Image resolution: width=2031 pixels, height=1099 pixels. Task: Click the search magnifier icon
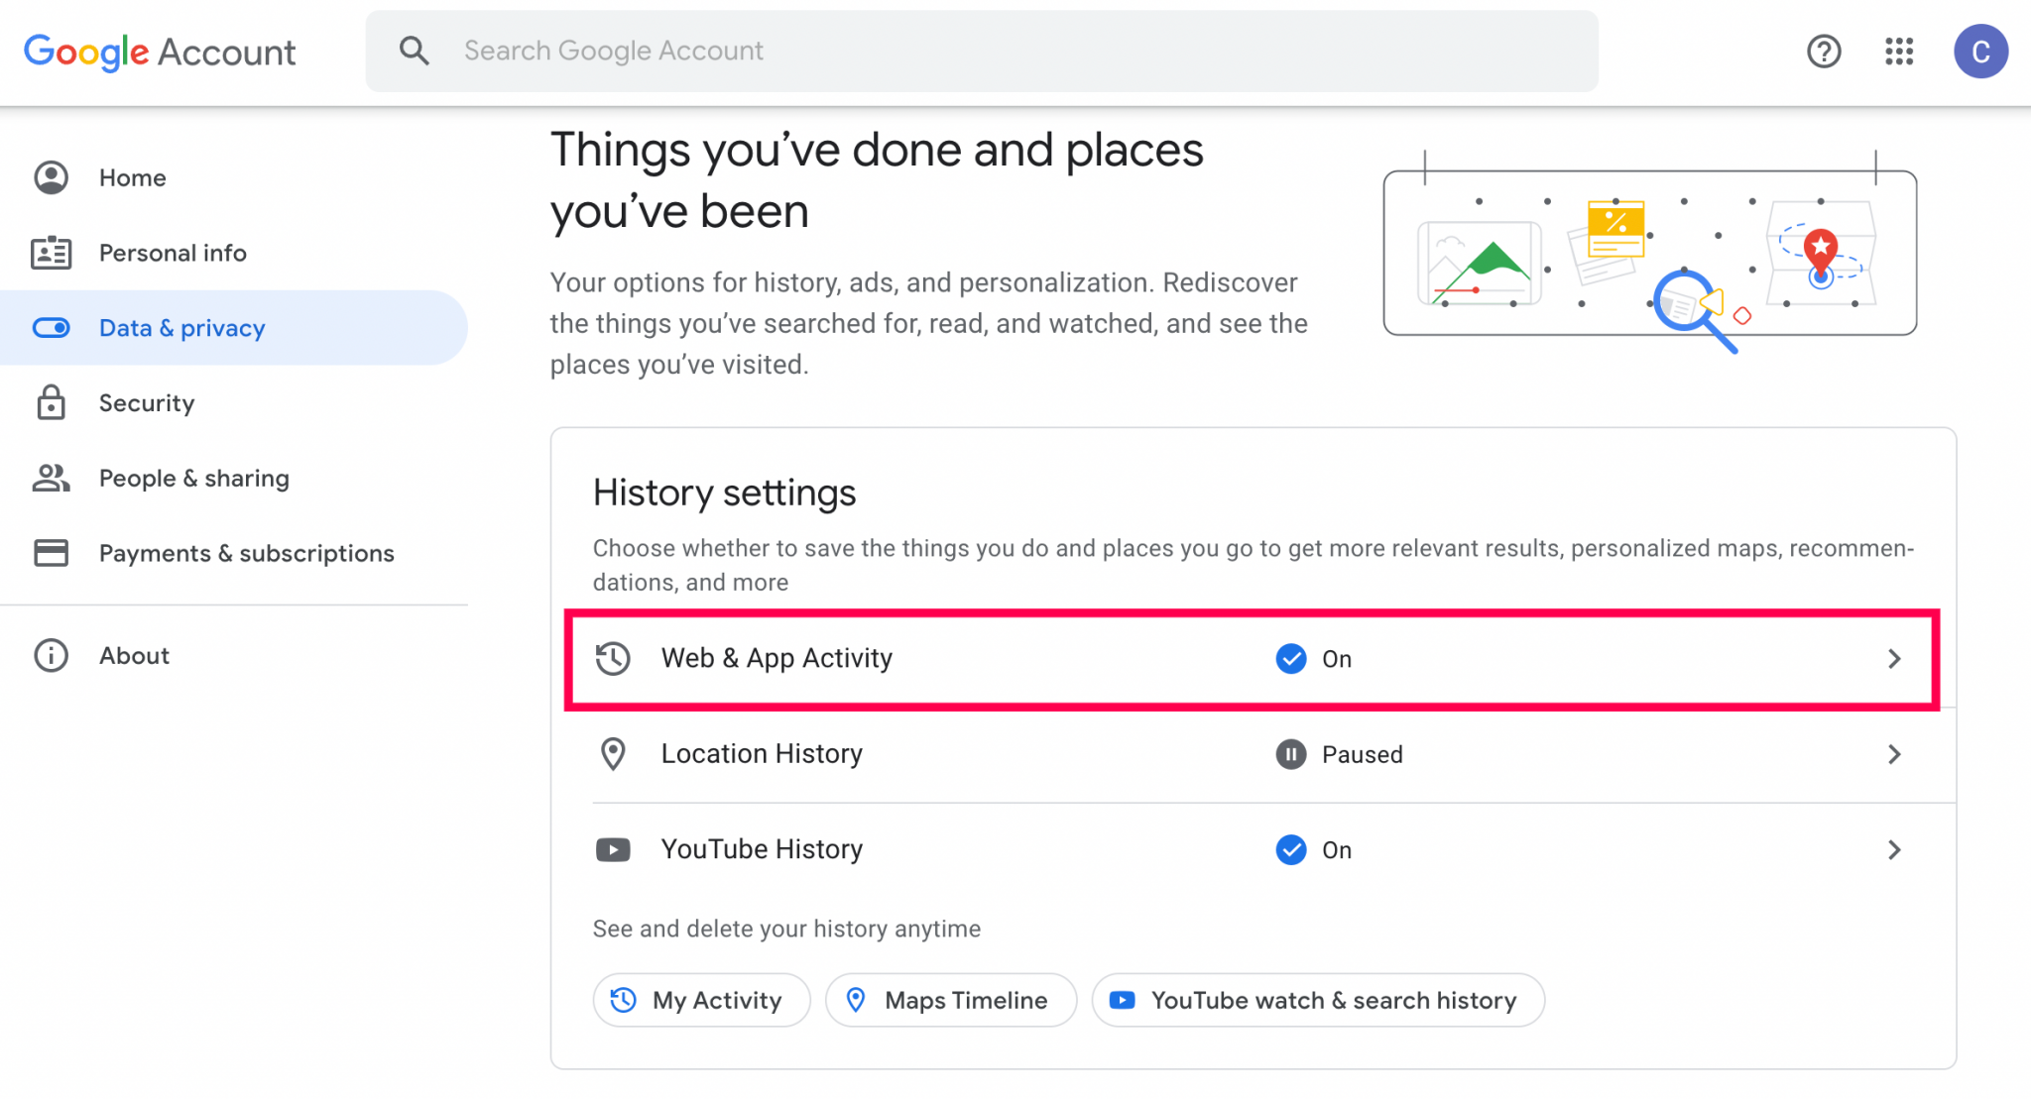click(415, 50)
